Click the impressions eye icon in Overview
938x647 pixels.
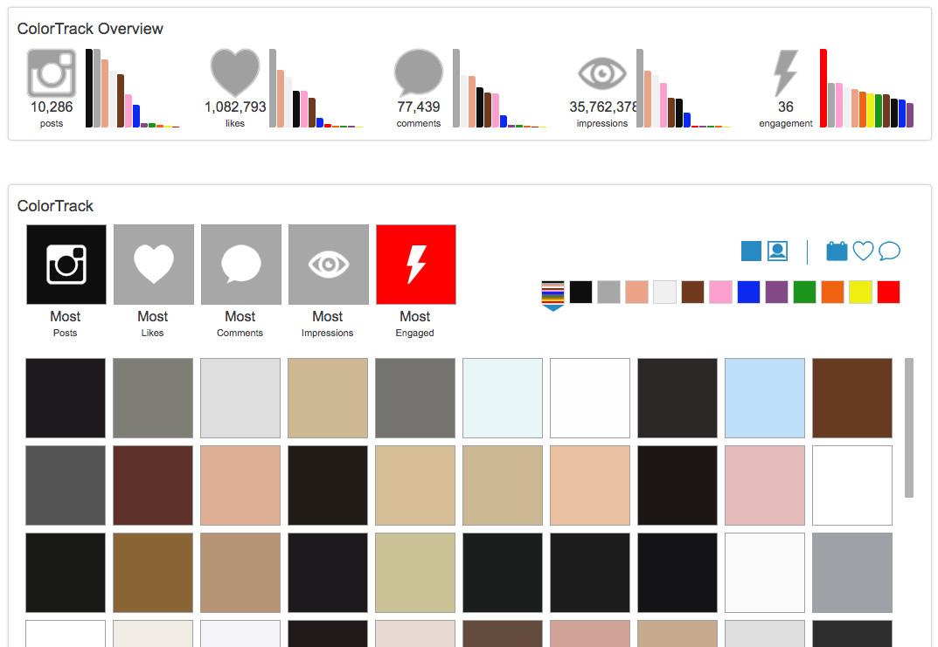click(x=602, y=73)
